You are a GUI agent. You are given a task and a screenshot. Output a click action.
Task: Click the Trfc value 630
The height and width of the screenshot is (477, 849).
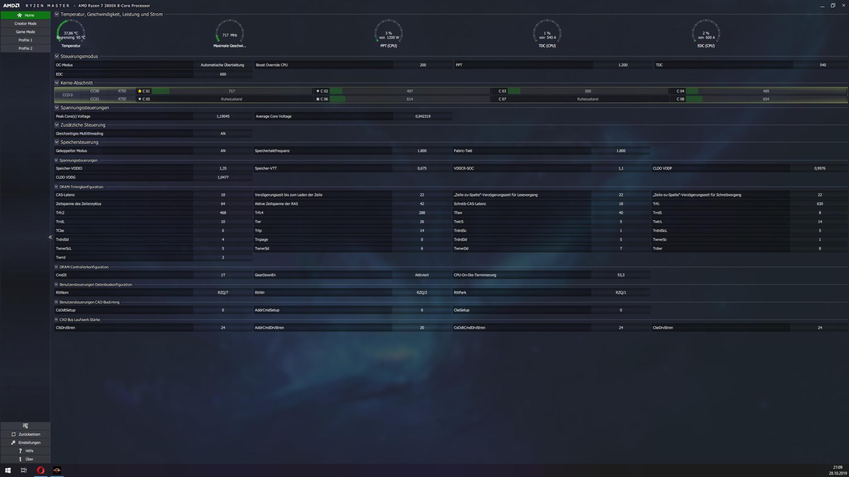click(x=820, y=204)
